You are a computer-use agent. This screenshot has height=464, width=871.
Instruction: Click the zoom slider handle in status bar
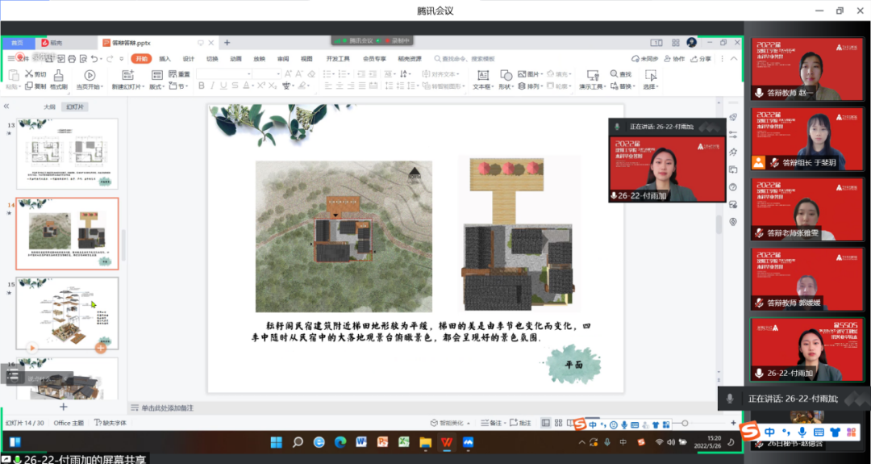pos(685,423)
